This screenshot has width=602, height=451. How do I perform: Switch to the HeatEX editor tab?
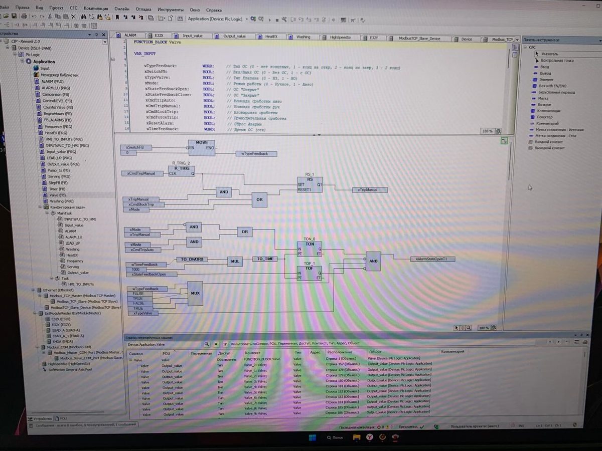pyautogui.click(x=271, y=37)
